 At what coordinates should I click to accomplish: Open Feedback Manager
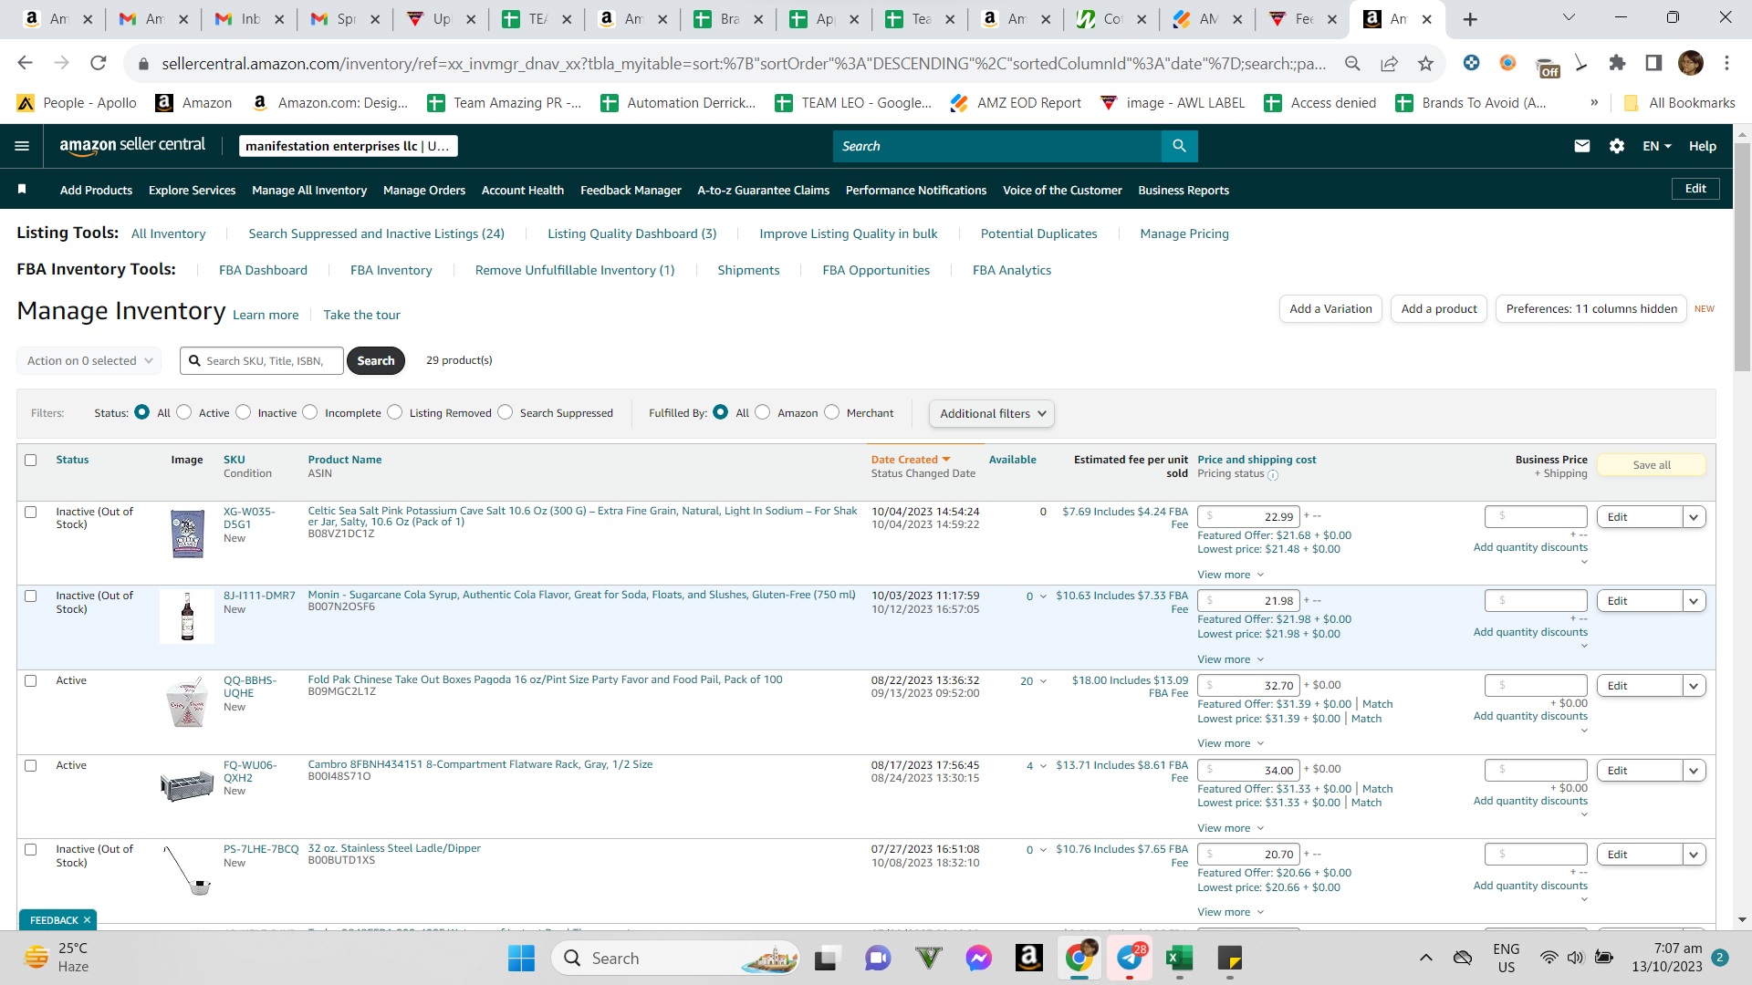coord(631,190)
